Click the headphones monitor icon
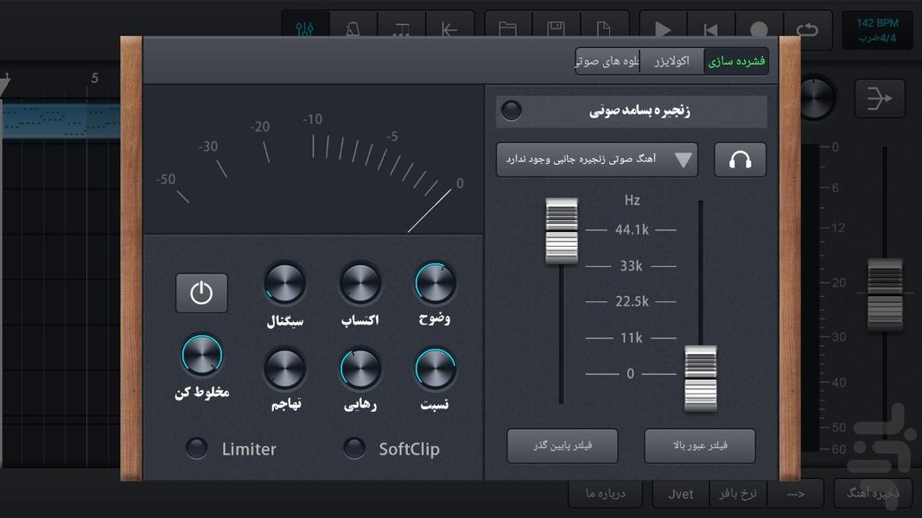Viewport: 922px width, 518px height. pos(740,161)
